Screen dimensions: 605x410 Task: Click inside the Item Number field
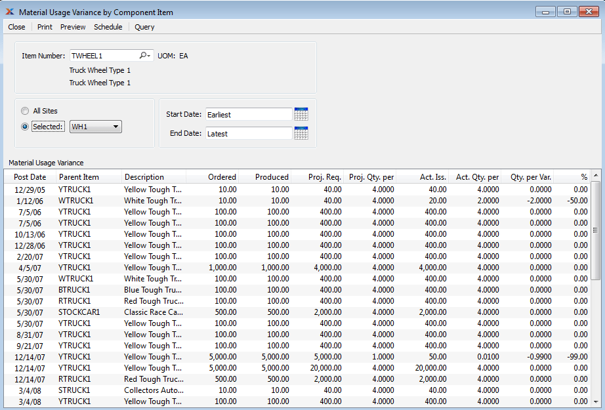pos(105,55)
